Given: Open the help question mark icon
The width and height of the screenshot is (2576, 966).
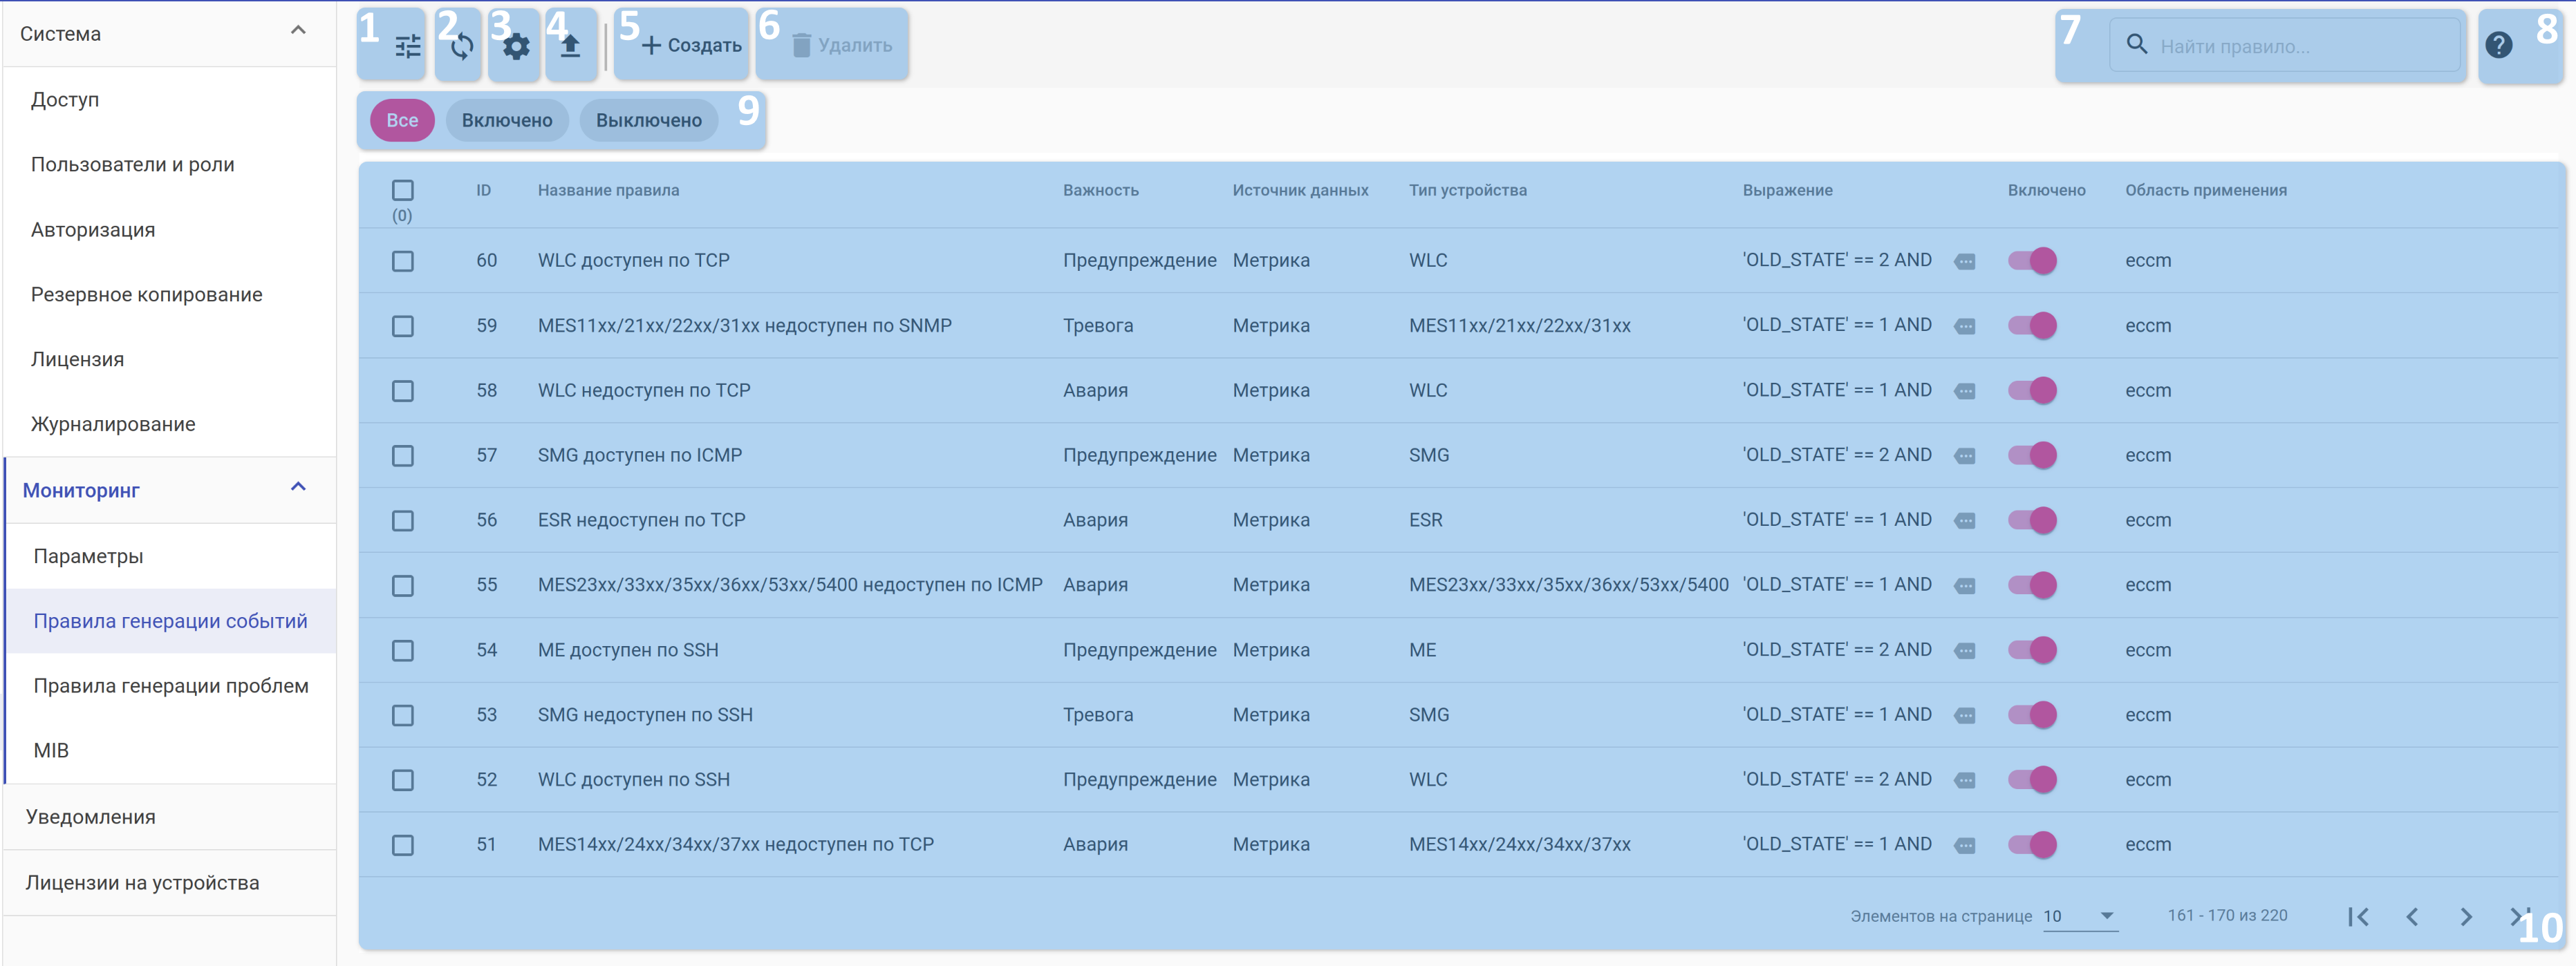Looking at the screenshot, I should 2498,46.
